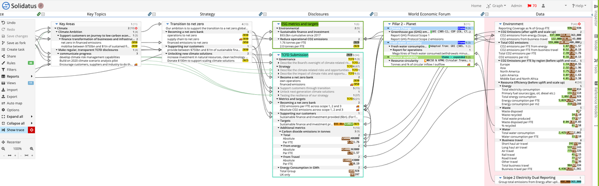This screenshot has width=599, height=186.
Task: Click the red trace target icon
Action: 32,130
